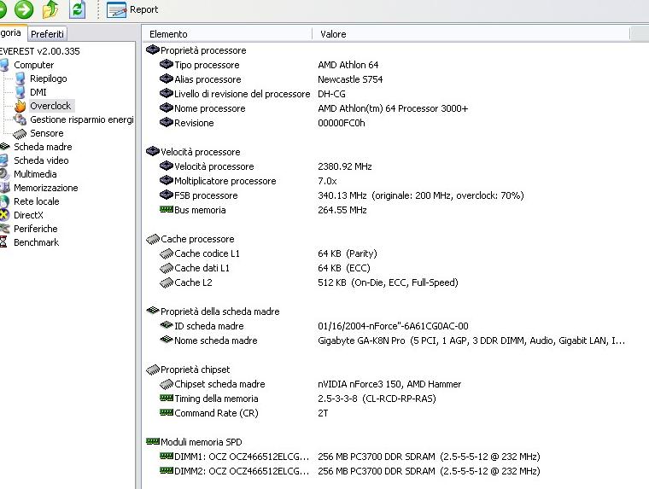Click the folder up-level toolbar icon
The height and width of the screenshot is (489, 649).
coord(50,9)
